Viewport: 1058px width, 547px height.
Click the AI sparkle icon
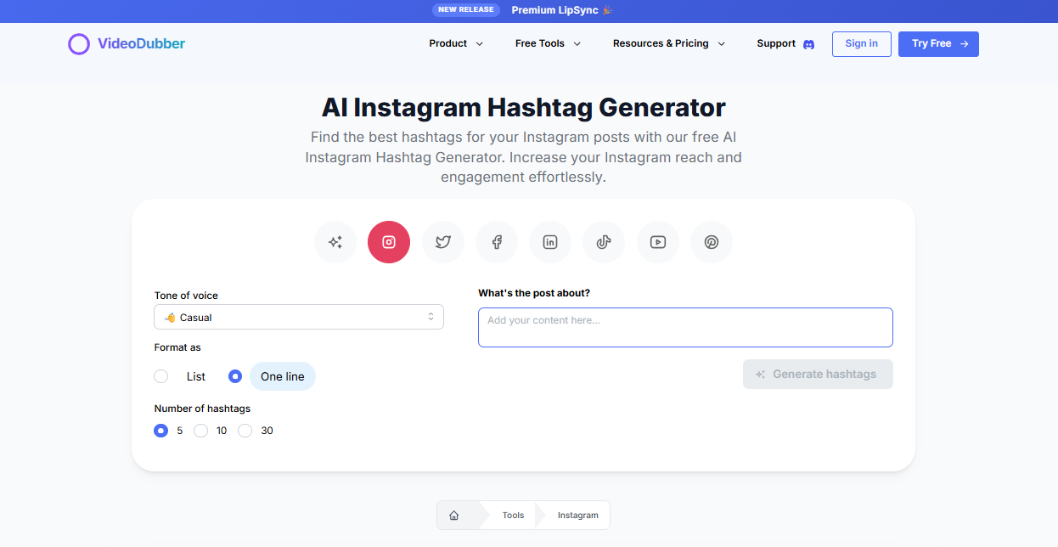335,242
